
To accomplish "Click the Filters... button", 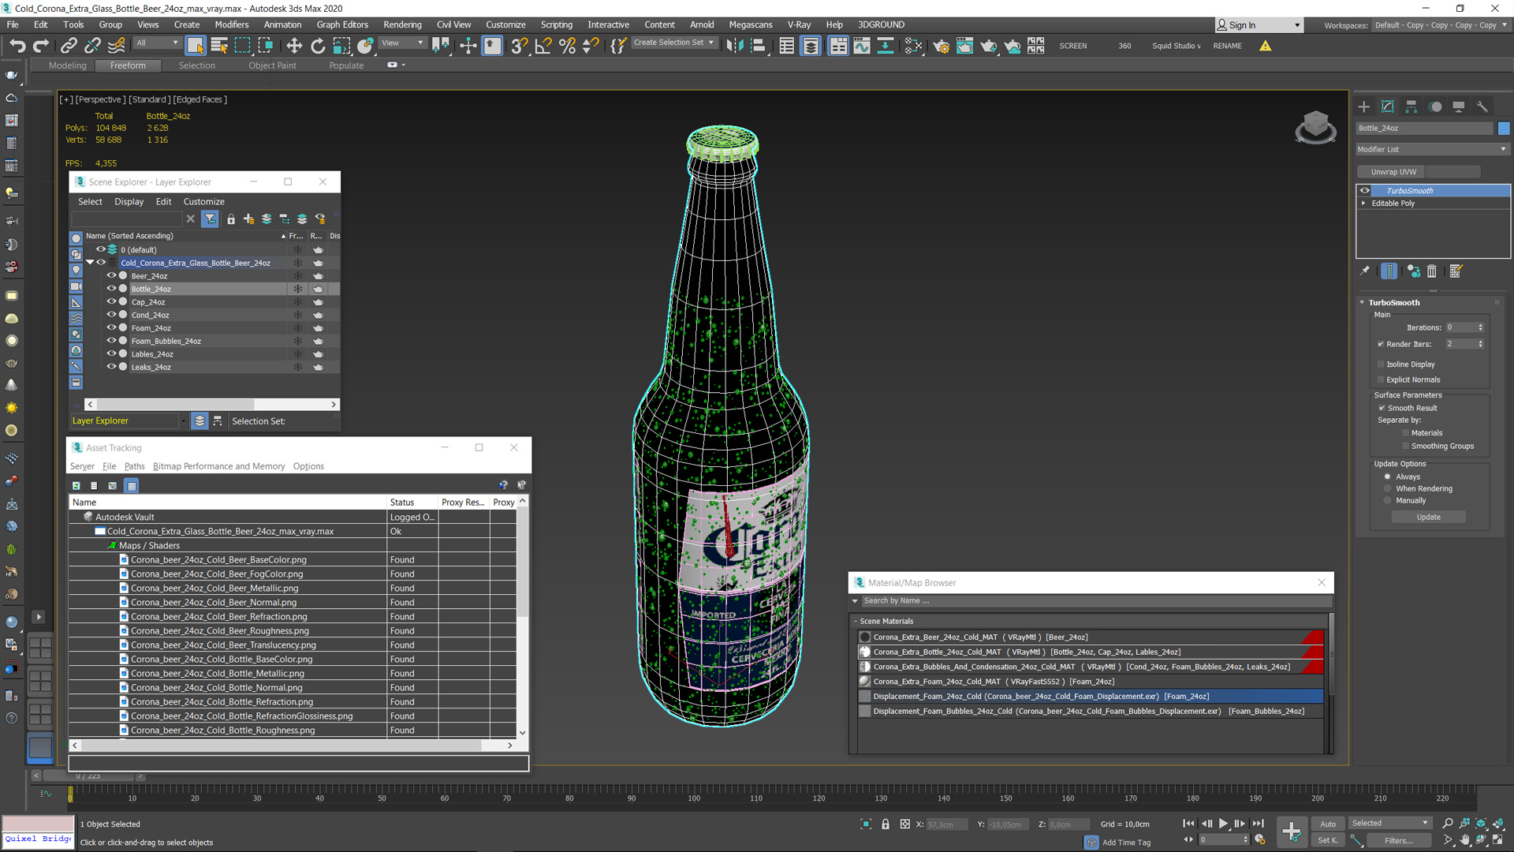I will point(1398,840).
